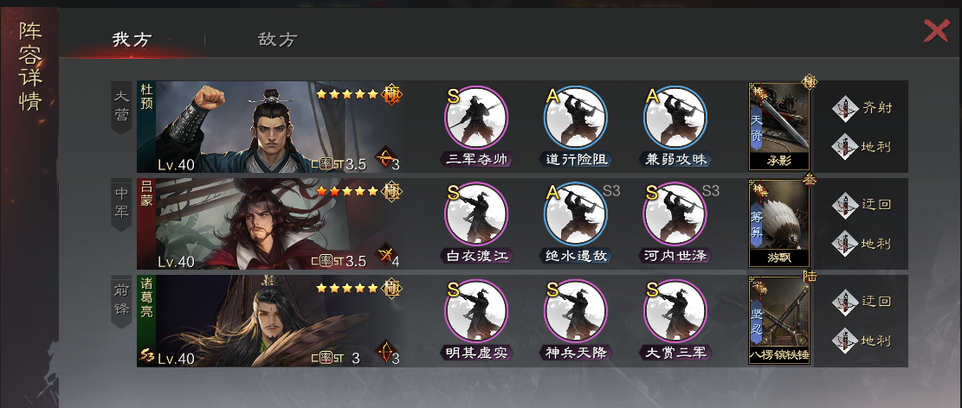Close the 阵容详情 panel
This screenshot has width=962, height=408.
point(936,31)
